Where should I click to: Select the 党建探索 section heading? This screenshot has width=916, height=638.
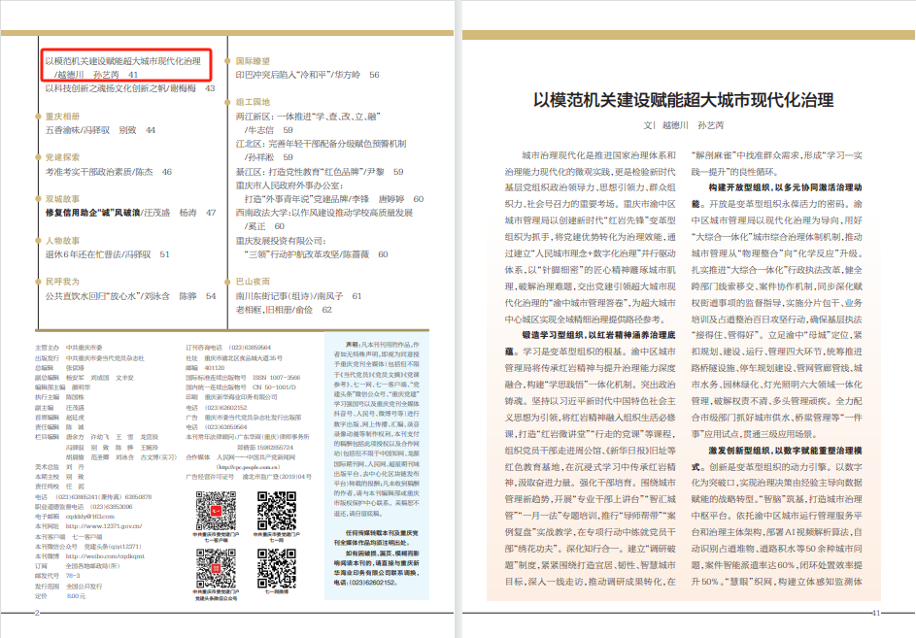[x=63, y=157]
